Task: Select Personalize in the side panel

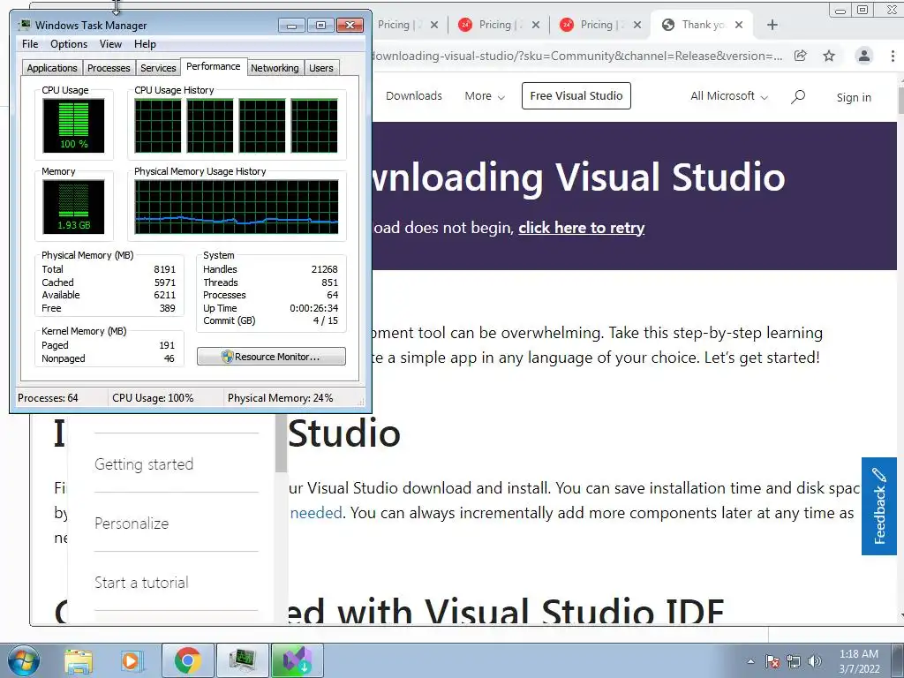Action: click(132, 524)
